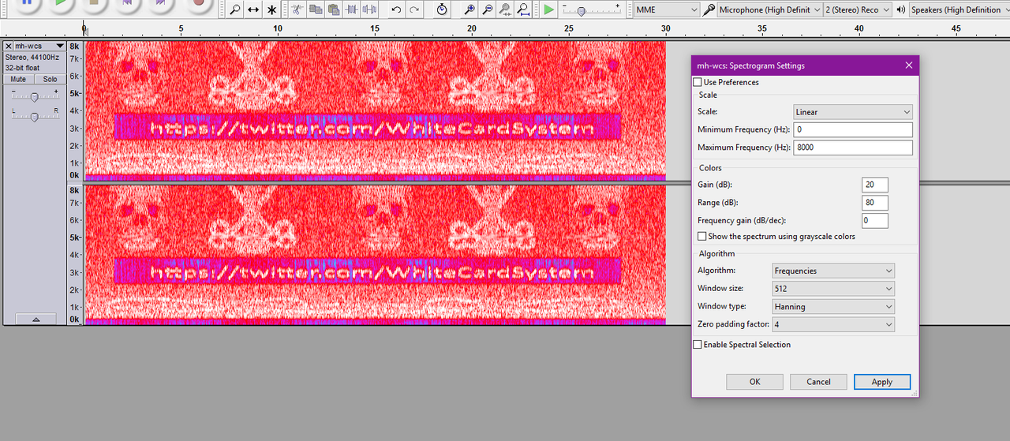Open the Speakers playback device dropdown
This screenshot has height=441, width=1010.
(959, 9)
